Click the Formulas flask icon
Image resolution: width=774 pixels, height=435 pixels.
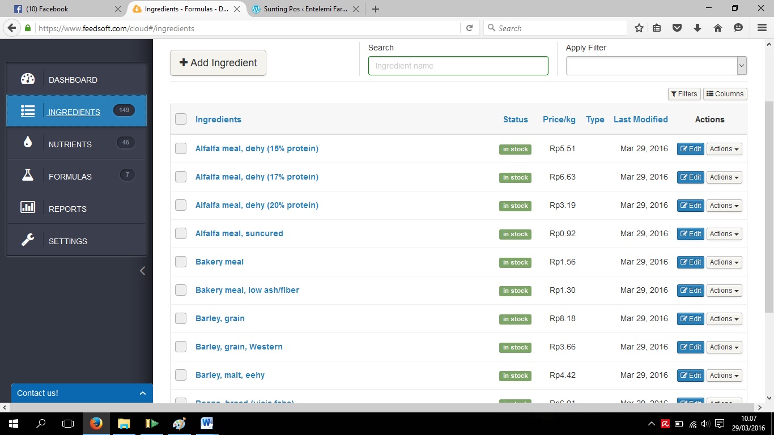click(x=28, y=176)
